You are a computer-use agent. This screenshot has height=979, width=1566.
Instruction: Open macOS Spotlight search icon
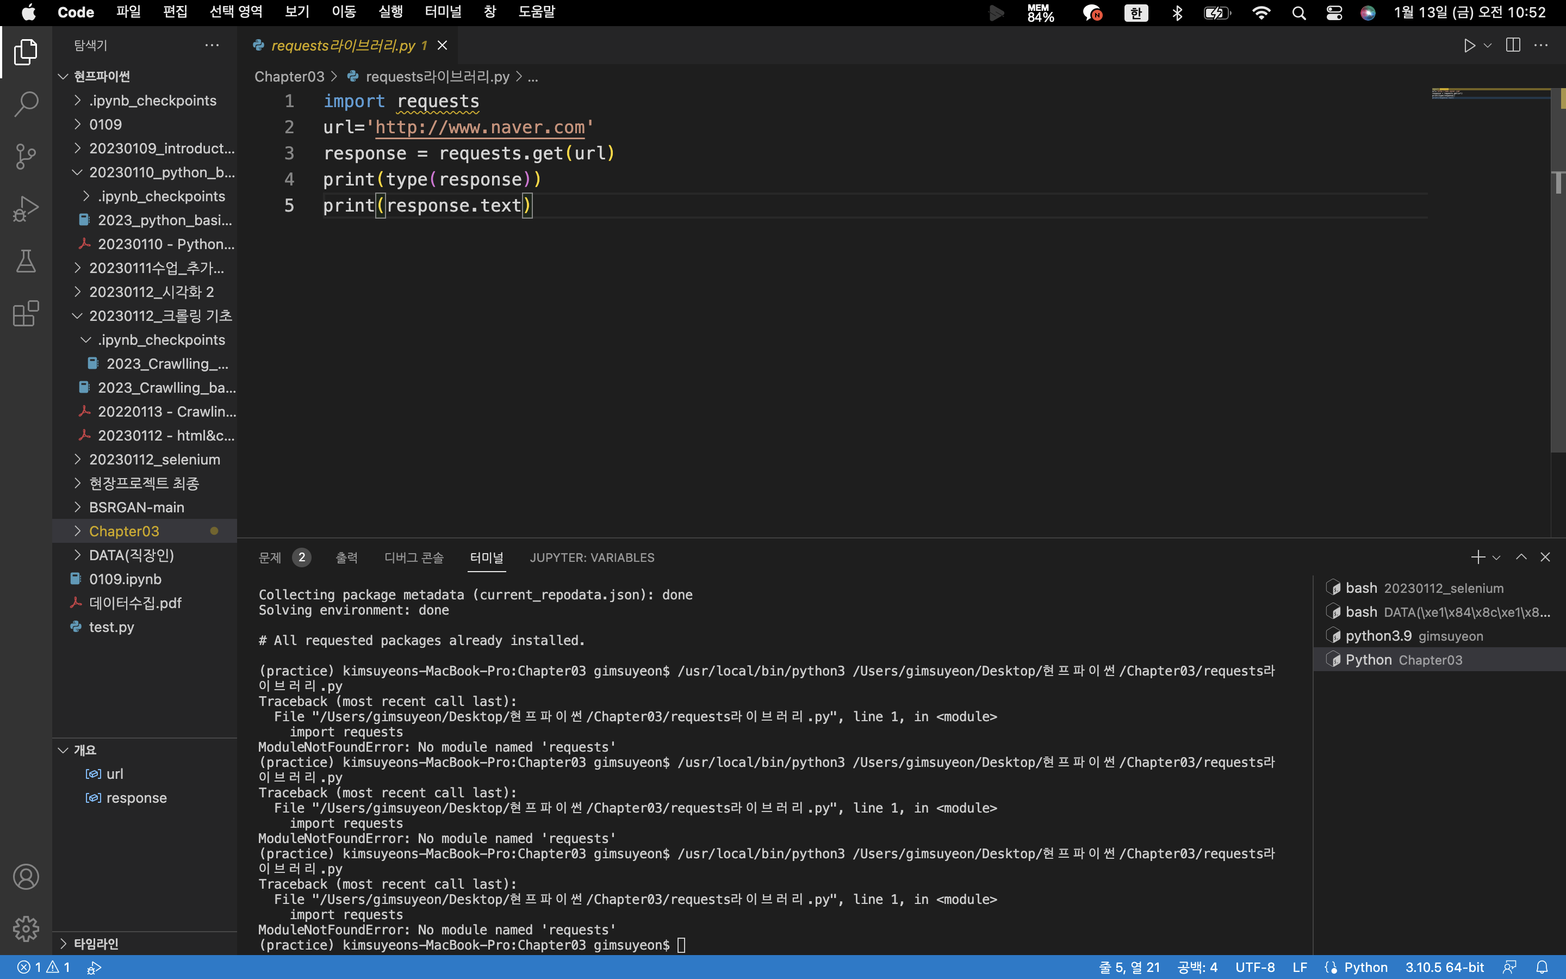1298,13
